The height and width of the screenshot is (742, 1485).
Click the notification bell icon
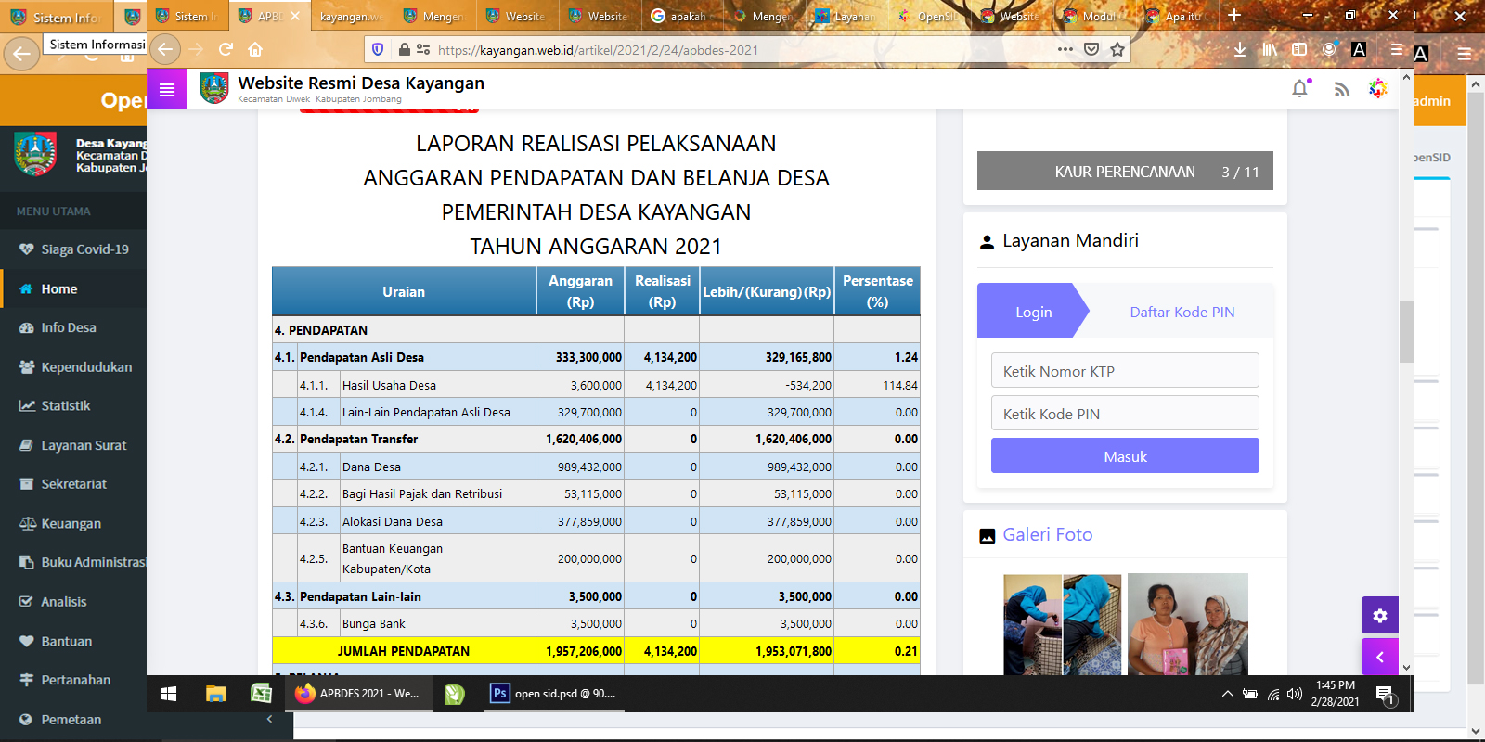click(1299, 89)
